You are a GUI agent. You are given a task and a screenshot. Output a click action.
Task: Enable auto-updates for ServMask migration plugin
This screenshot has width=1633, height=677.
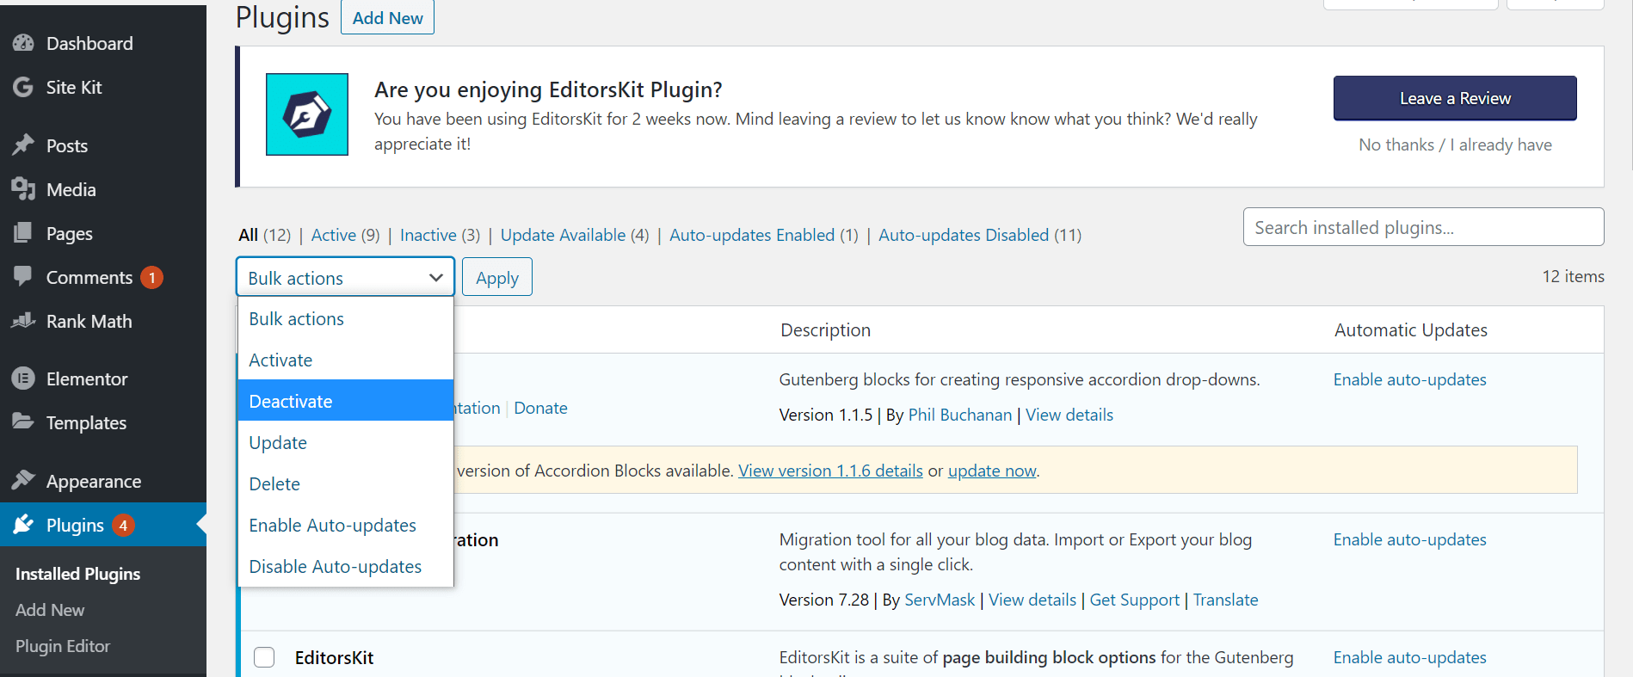point(1409,539)
